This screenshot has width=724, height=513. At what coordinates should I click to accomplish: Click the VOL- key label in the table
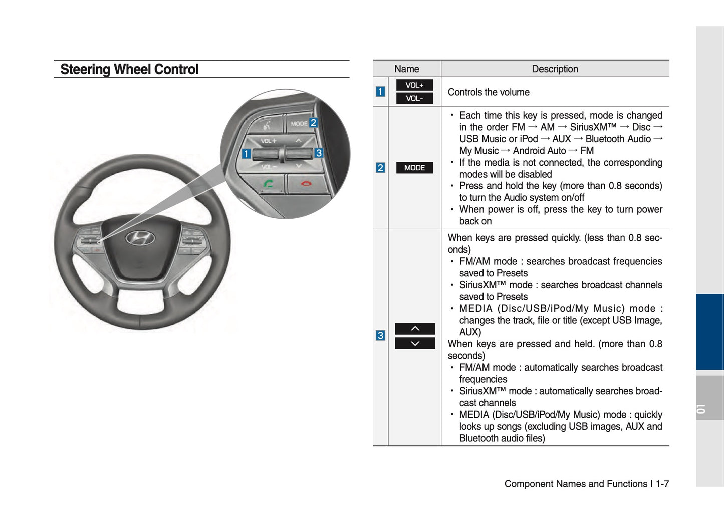point(414,98)
